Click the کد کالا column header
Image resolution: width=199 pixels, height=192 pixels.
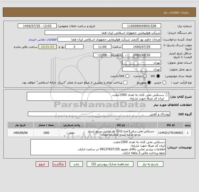point(171,125)
